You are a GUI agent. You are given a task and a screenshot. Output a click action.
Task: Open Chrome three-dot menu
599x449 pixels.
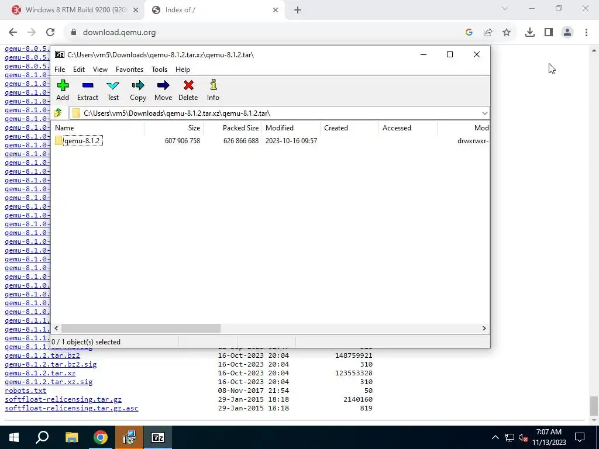pyautogui.click(x=586, y=33)
